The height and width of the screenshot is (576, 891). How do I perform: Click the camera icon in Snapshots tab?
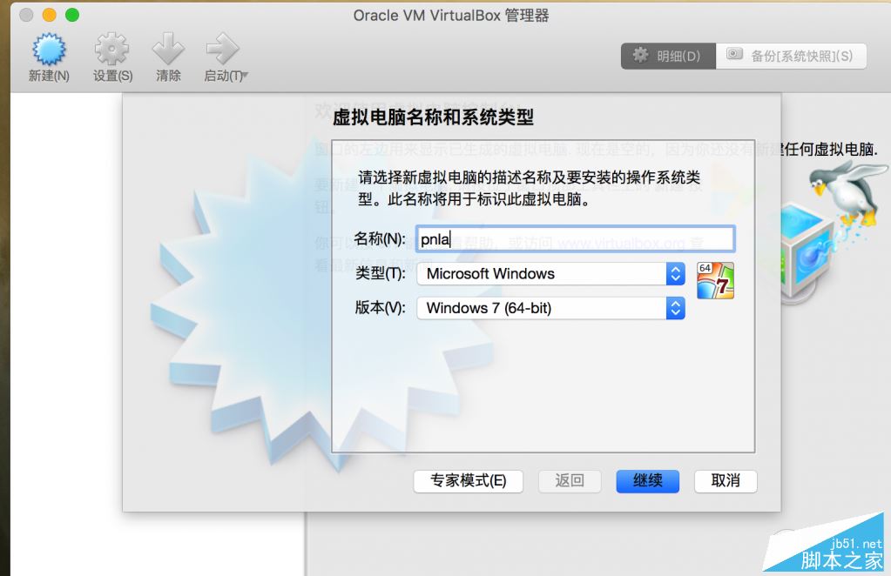[735, 54]
